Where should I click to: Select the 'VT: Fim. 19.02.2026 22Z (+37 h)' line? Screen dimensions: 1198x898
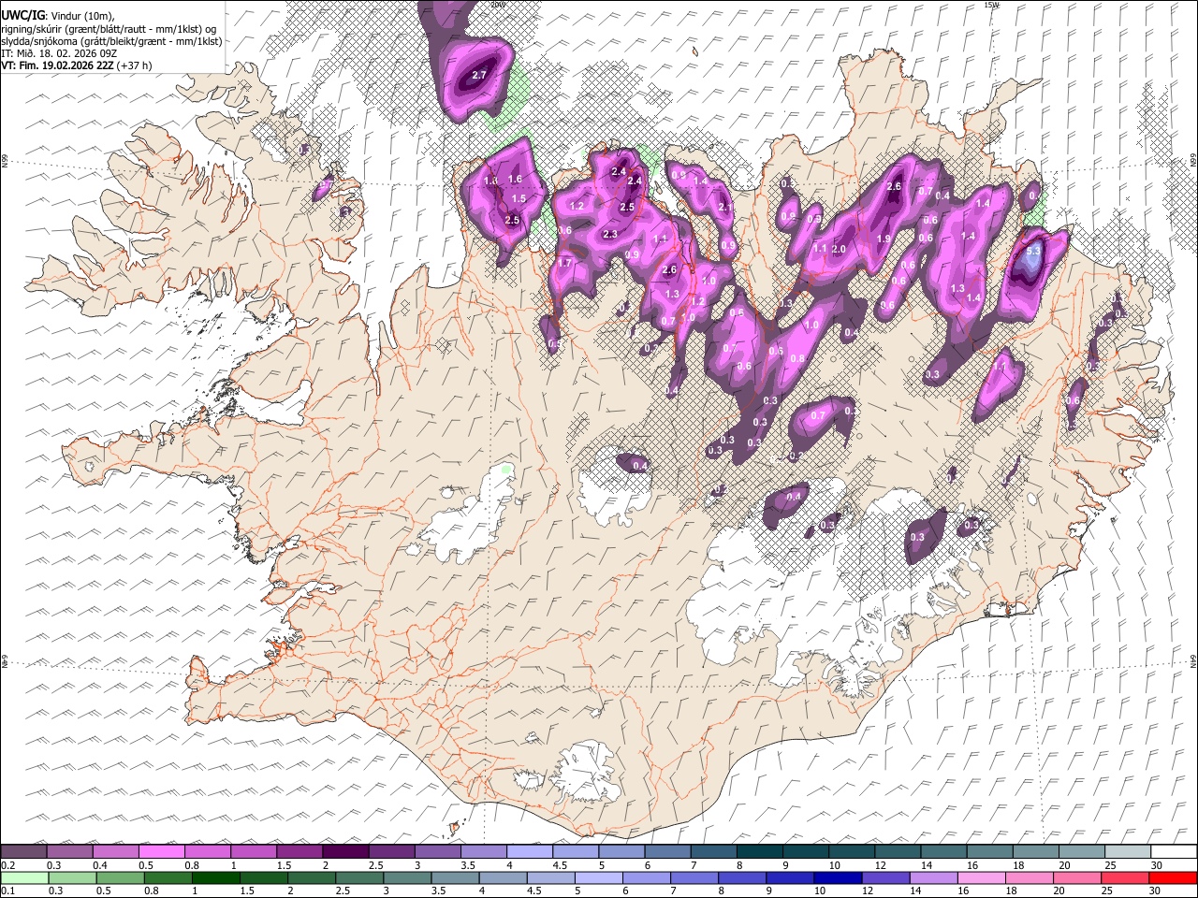click(77, 65)
